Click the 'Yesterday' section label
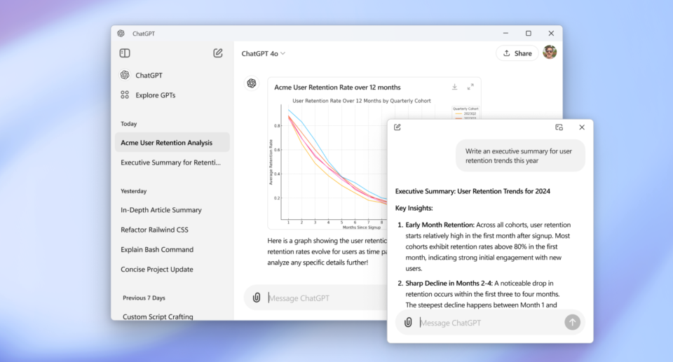Screen dimensions: 673x362 click(x=133, y=191)
